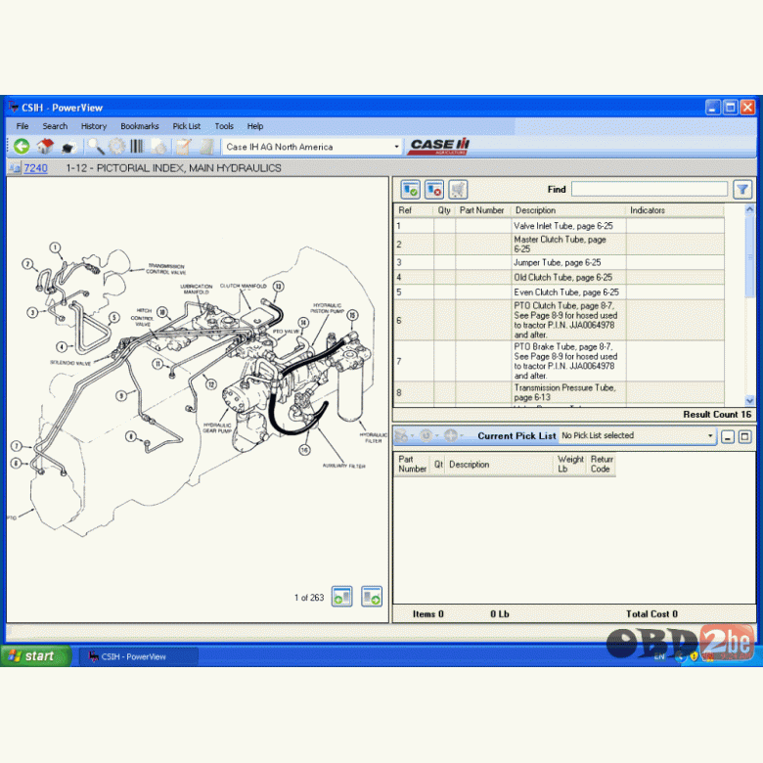This screenshot has height=763, width=763.
Task: Select row Jumper Tube, page 6-25
Action: pyautogui.click(x=559, y=263)
